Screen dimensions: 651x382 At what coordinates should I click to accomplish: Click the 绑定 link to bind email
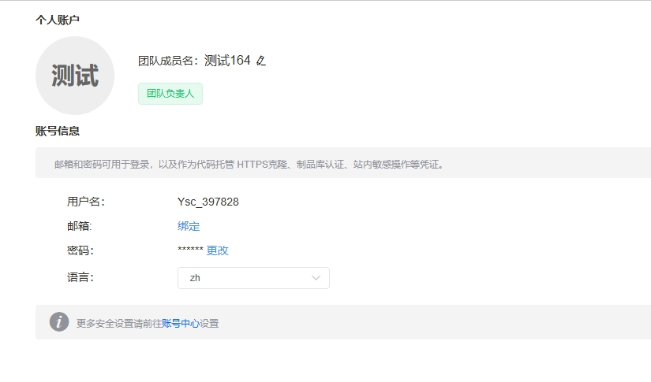point(189,226)
